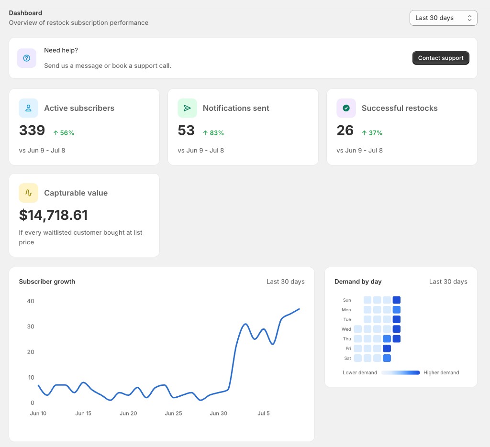Click the Demand by day card title
This screenshot has height=447, width=490.
tap(358, 282)
